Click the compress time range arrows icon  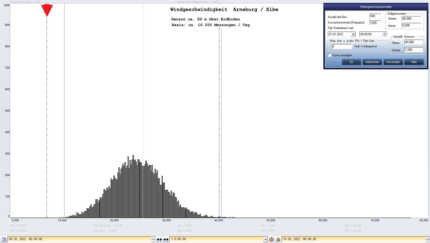click(x=159, y=239)
